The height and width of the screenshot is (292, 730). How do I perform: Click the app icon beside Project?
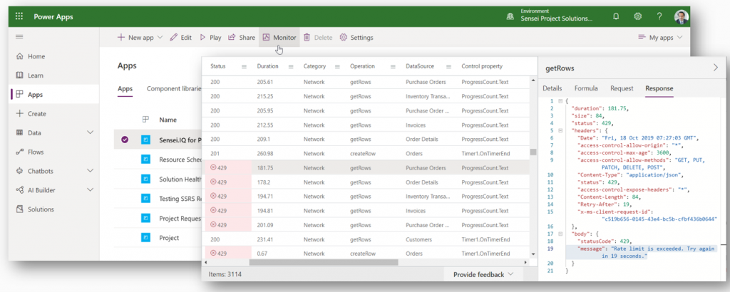[x=145, y=238]
